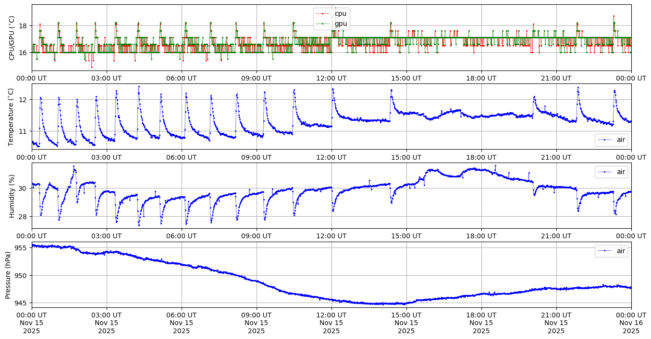Click the Temperature (°C) y-axis label
The width and height of the screenshot is (651, 339).
coord(12,117)
